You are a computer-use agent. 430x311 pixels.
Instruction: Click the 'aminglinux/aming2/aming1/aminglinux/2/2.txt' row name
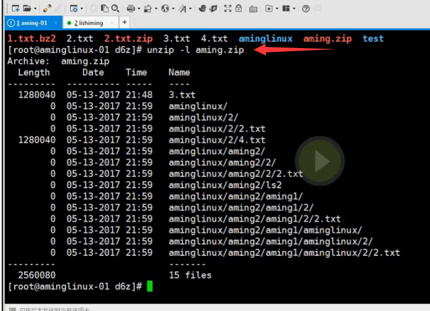[284, 253]
